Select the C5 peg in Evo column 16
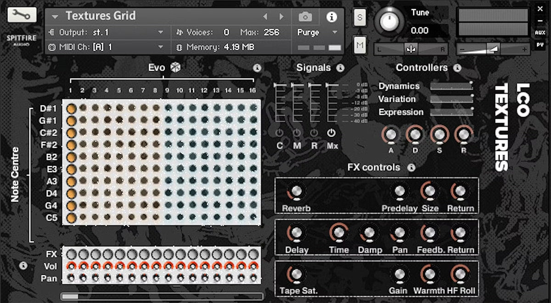This screenshot has height=303, width=551. (253, 217)
